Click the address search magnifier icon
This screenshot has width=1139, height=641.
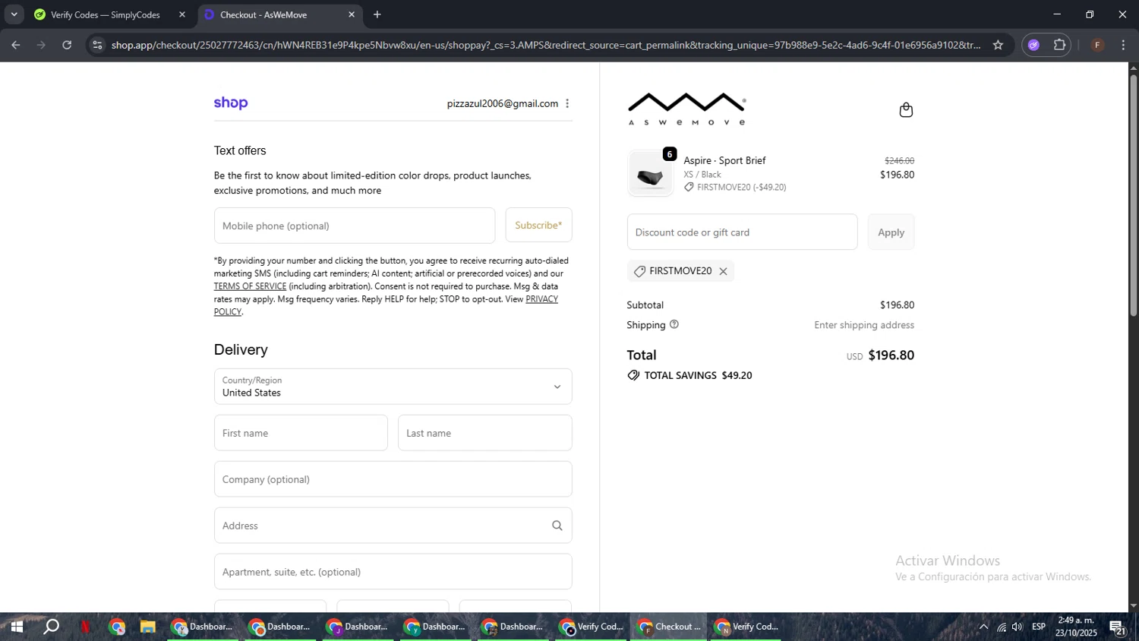tap(557, 526)
